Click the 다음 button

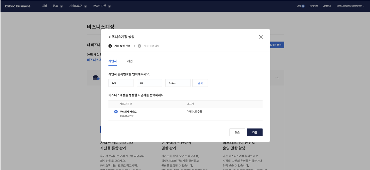click(x=255, y=132)
